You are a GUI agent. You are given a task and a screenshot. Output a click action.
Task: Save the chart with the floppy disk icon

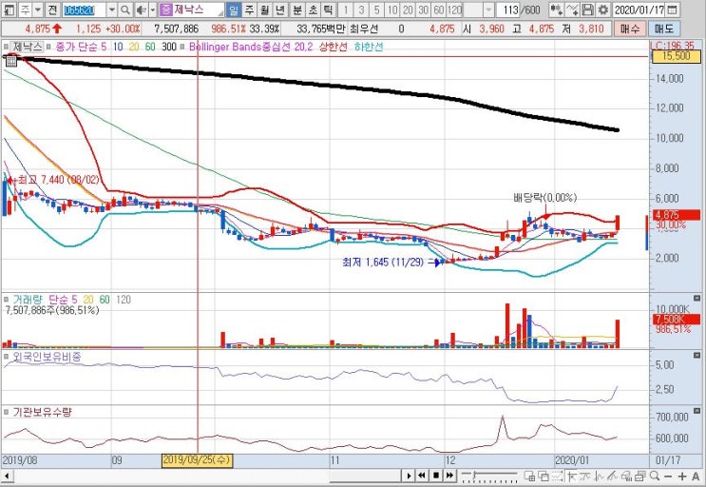(x=587, y=10)
